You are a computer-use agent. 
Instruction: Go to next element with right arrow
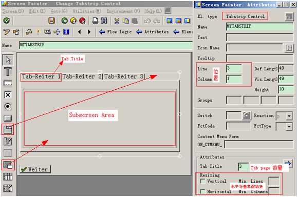(x=89, y=32)
